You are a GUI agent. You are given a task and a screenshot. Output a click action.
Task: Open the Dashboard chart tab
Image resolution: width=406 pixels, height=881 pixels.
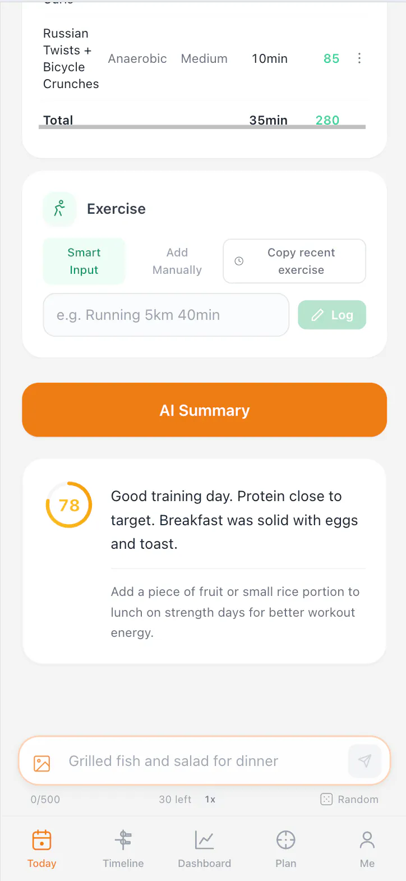click(205, 849)
